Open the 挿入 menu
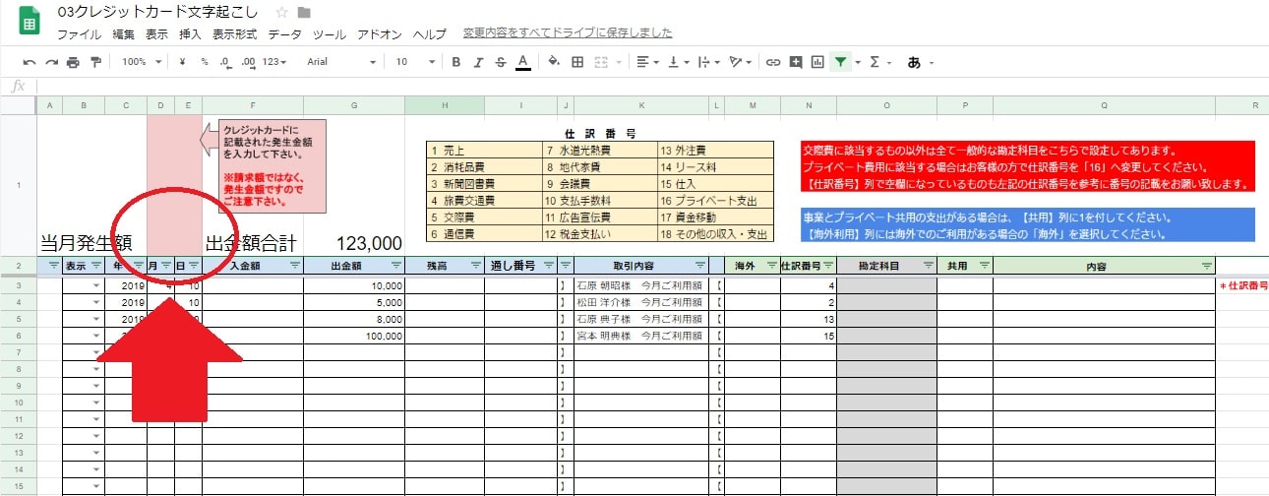The width and height of the screenshot is (1269, 496). point(190,33)
